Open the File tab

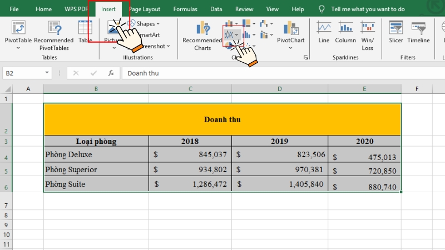click(x=14, y=9)
